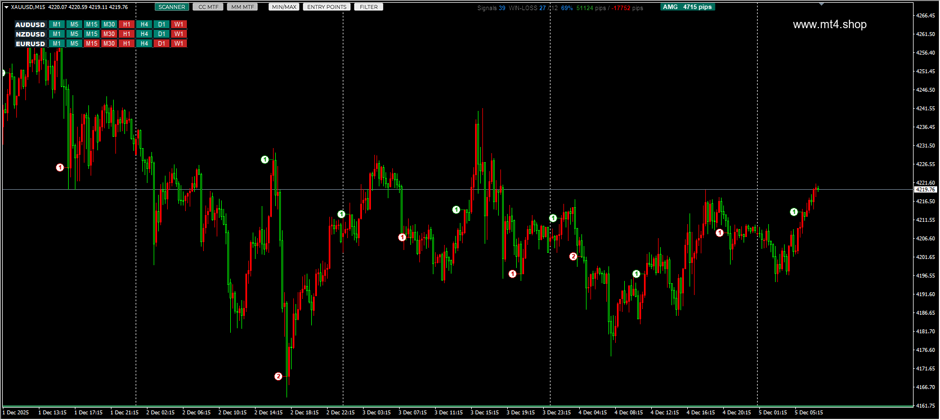Click the AMG 4715 pips label
Image resolution: width=940 pixels, height=420 pixels.
tap(687, 7)
